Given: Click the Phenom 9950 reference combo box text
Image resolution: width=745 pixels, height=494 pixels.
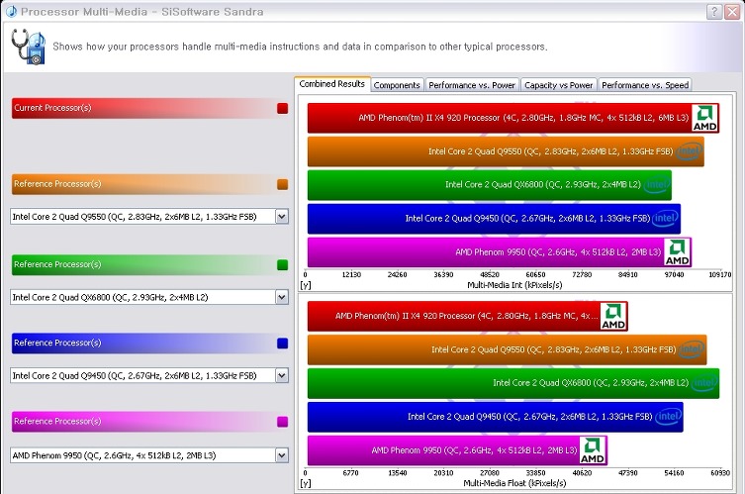Looking at the screenshot, I should pos(114,455).
